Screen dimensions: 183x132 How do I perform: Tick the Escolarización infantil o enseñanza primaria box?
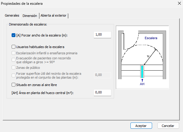coord(13,53)
